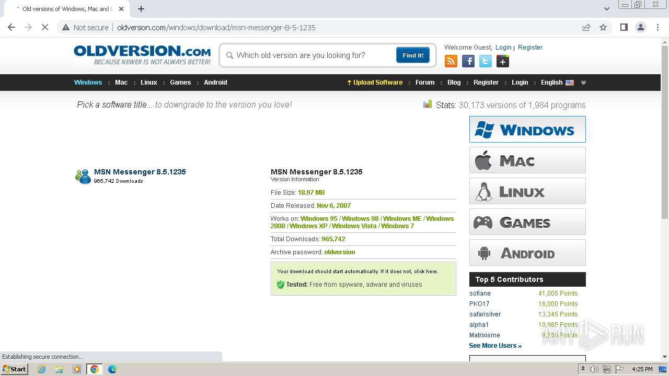Click the stats bar chart icon
This screenshot has height=376, width=669.
point(428,104)
